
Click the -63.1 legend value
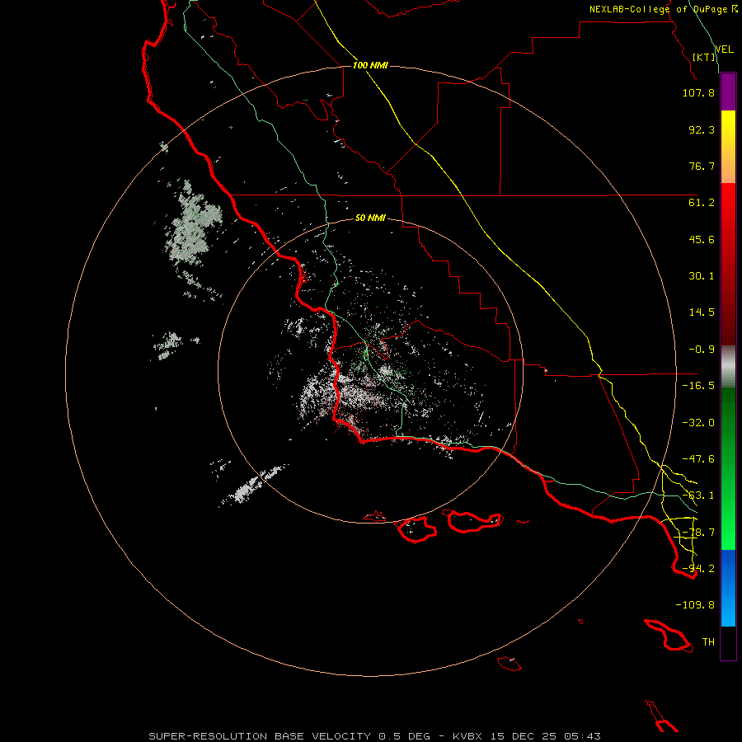click(698, 495)
